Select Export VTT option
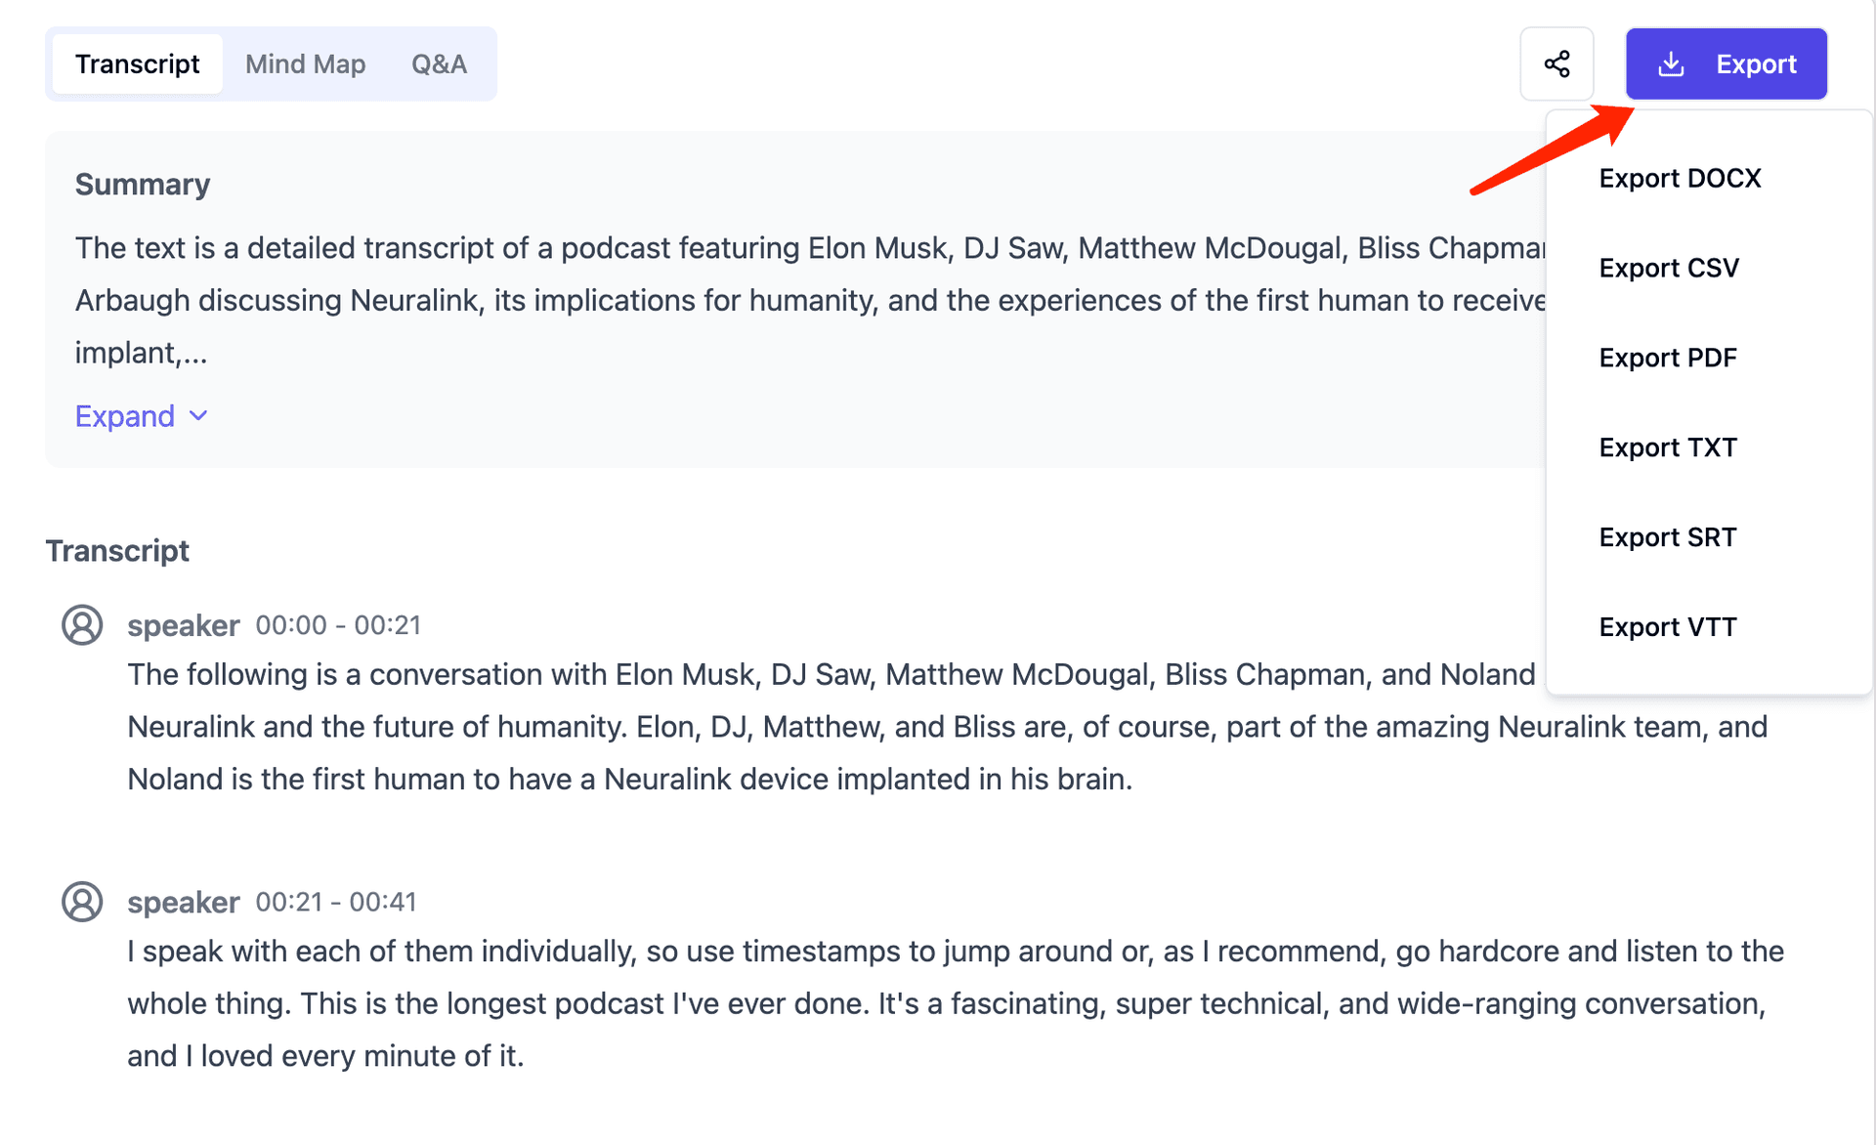Image resolution: width=1876 pixels, height=1145 pixels. pos(1668,627)
